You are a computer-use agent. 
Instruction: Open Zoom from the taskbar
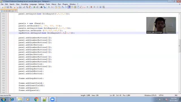pyautogui.click(x=52, y=99)
